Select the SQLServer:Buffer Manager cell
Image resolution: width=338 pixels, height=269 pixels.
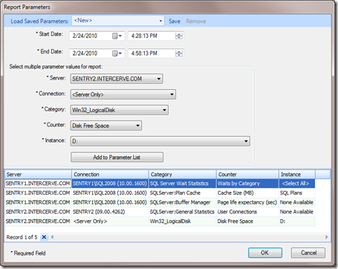[183, 202]
